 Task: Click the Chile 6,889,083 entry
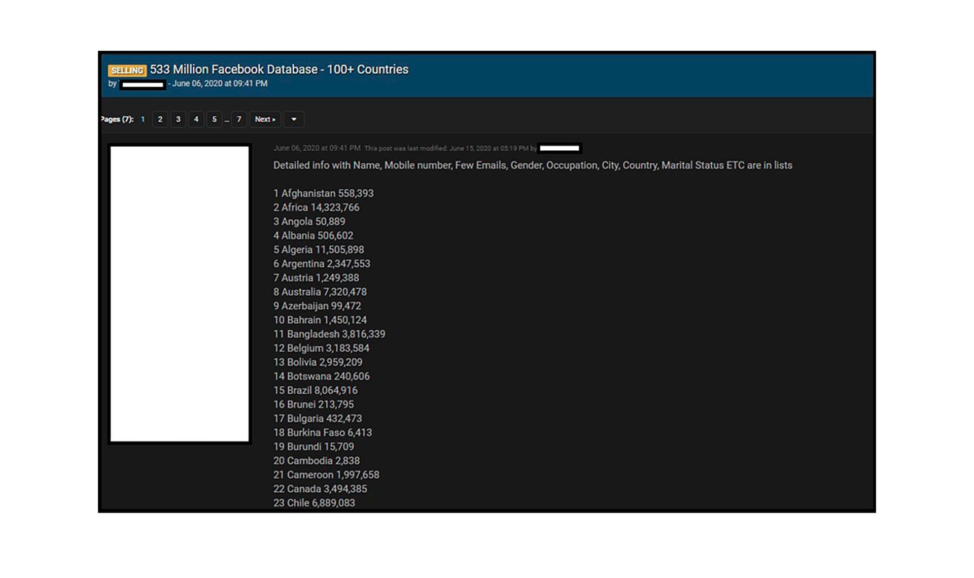point(314,503)
